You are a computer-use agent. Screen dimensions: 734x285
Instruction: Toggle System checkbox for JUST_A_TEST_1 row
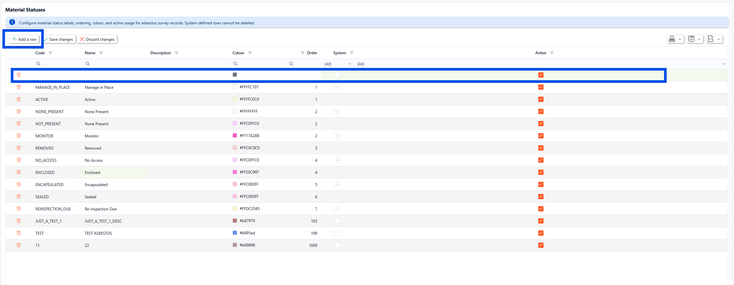tap(337, 221)
